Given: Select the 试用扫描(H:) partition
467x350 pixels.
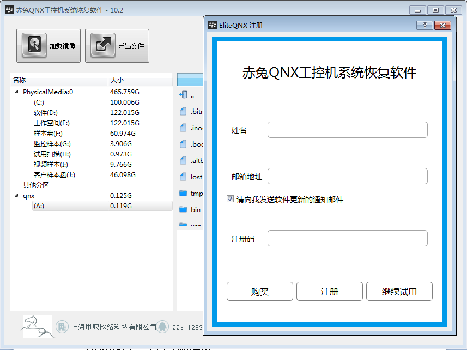Looking at the screenshot, I should point(52,154).
